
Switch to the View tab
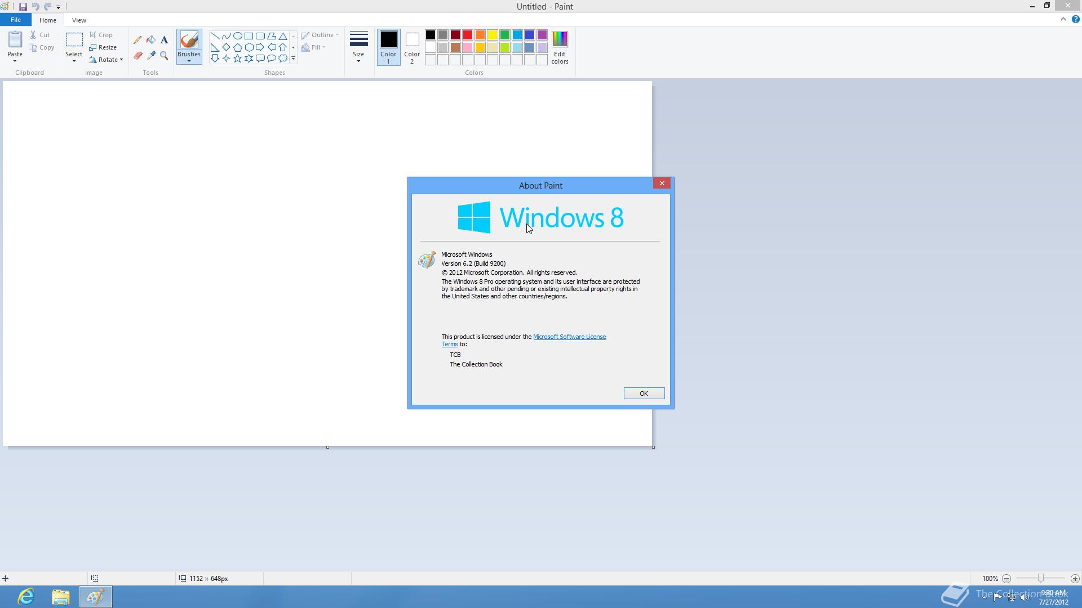point(79,20)
